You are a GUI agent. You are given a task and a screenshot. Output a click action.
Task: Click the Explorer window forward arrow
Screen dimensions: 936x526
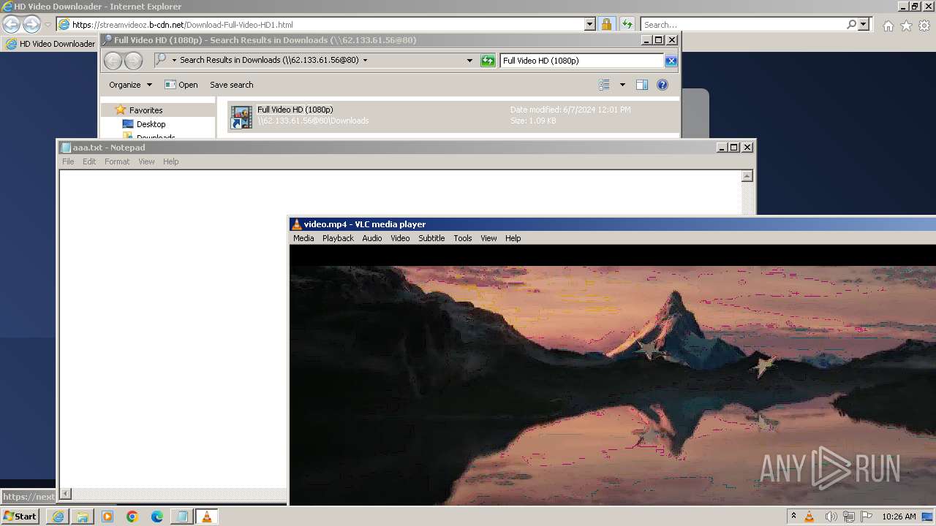click(x=133, y=61)
